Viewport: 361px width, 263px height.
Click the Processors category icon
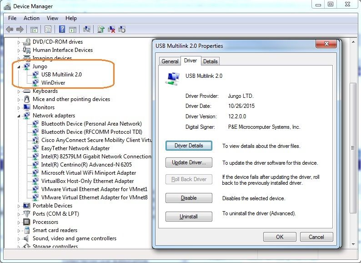[27, 222]
